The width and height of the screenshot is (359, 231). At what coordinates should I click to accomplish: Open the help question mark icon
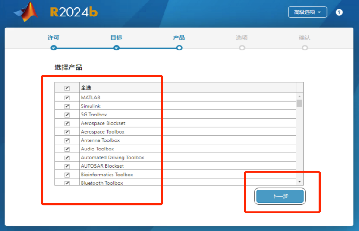[x=339, y=12]
